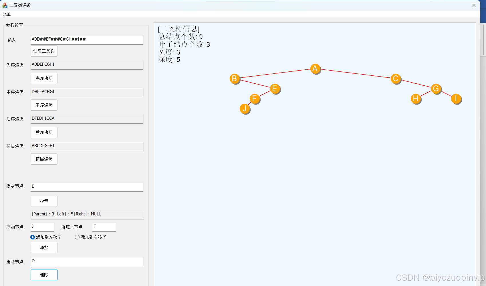The image size is (486, 286).
Task: Focus the 搜索节点 input field
Action: (87, 187)
